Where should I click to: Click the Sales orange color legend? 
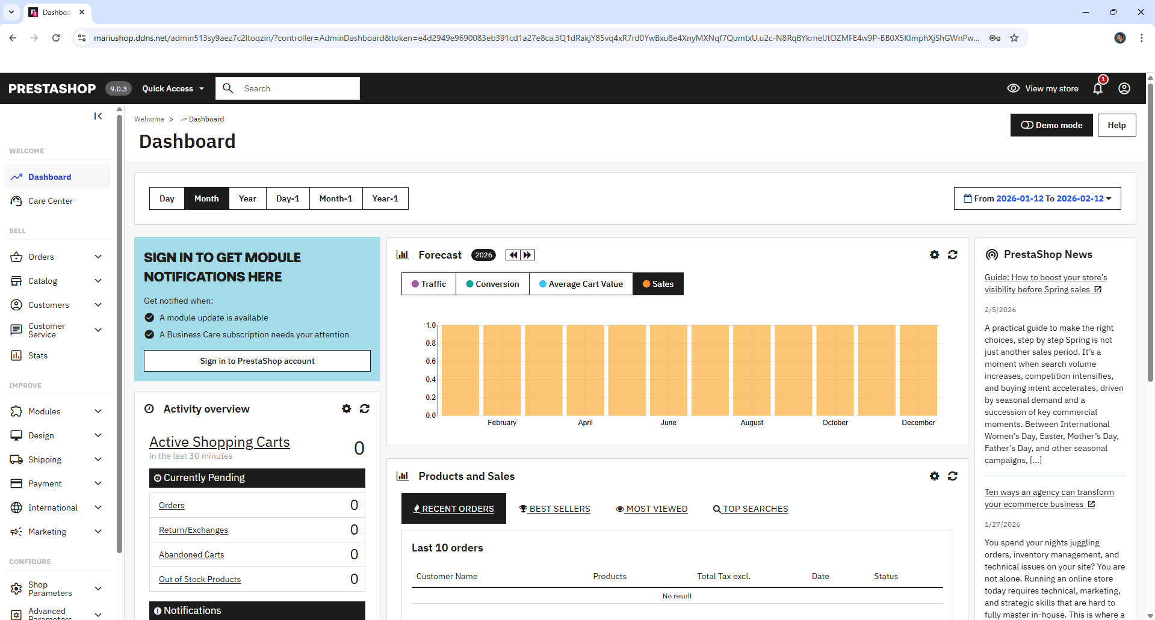(x=646, y=284)
